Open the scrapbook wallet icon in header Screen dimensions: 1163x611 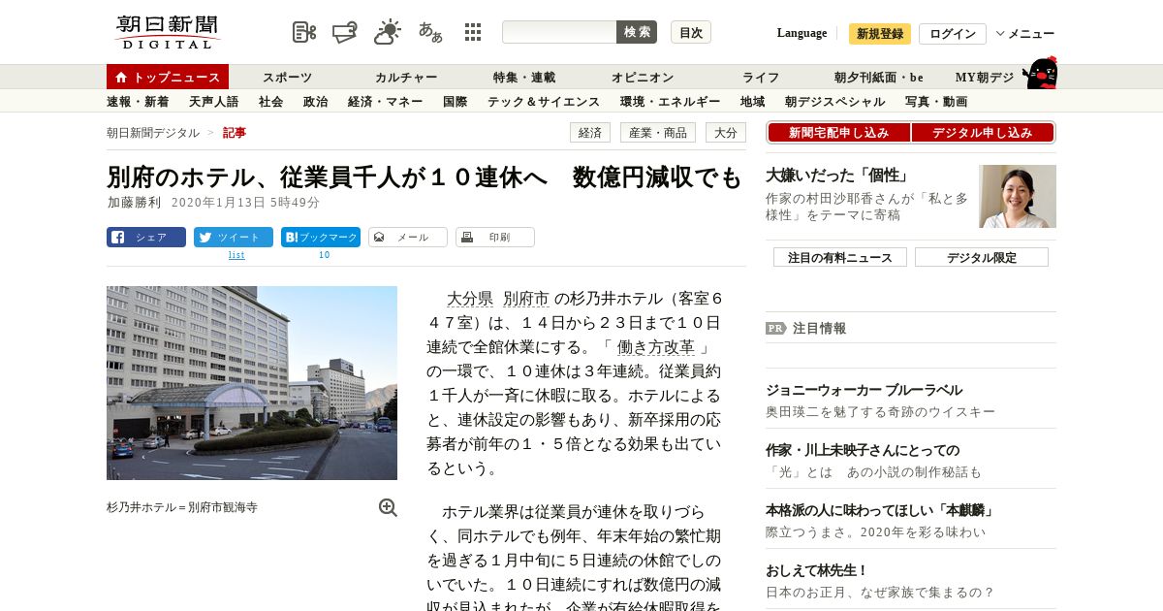pos(345,32)
